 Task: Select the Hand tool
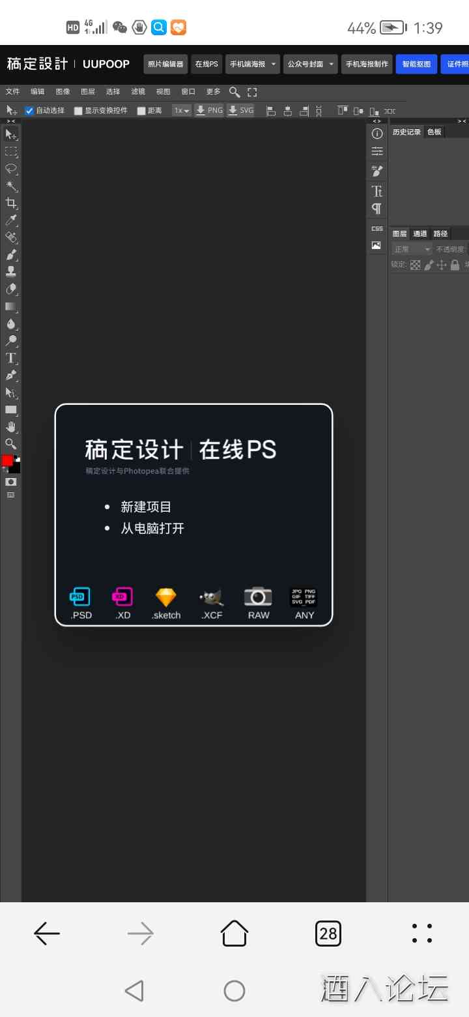click(10, 427)
